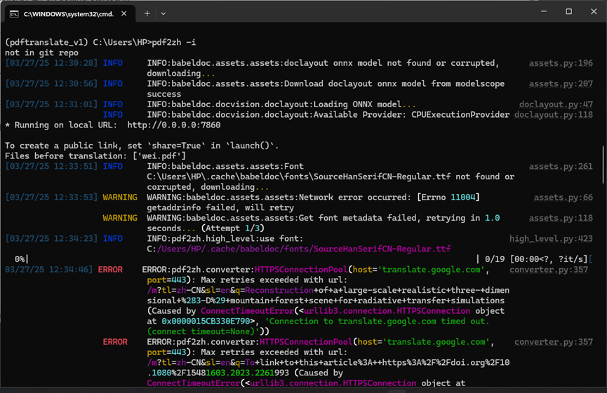Close the terminal window

pyautogui.click(x=594, y=12)
